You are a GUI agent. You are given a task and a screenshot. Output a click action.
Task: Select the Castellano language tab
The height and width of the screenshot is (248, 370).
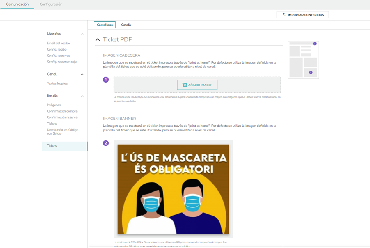(105, 25)
